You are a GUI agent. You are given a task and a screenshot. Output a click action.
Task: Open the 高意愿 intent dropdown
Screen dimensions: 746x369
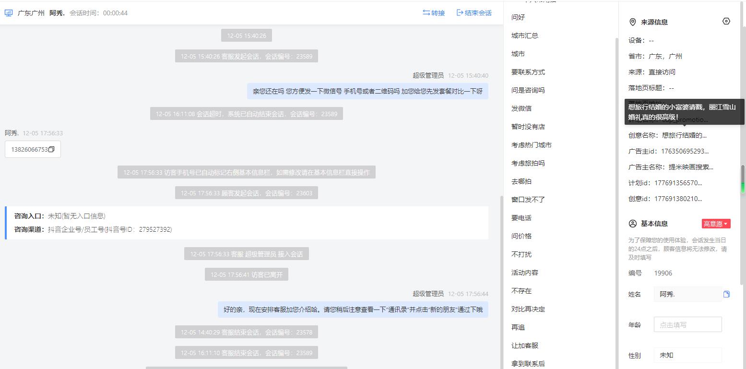[716, 224]
